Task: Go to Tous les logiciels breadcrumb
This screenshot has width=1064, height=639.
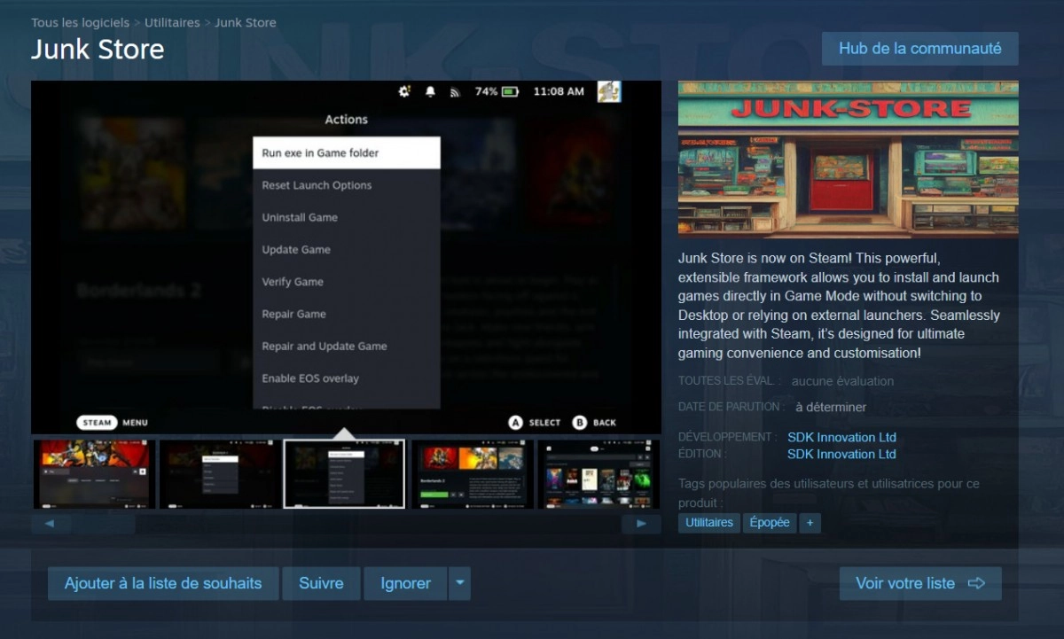Action: [80, 22]
